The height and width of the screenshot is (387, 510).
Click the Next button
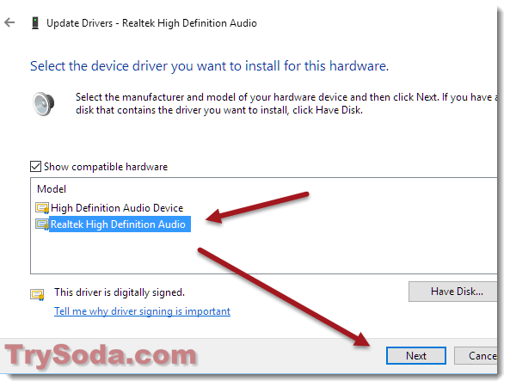[x=416, y=355]
